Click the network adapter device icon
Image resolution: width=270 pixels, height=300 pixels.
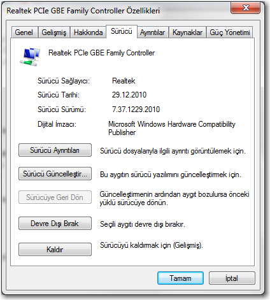(30, 57)
